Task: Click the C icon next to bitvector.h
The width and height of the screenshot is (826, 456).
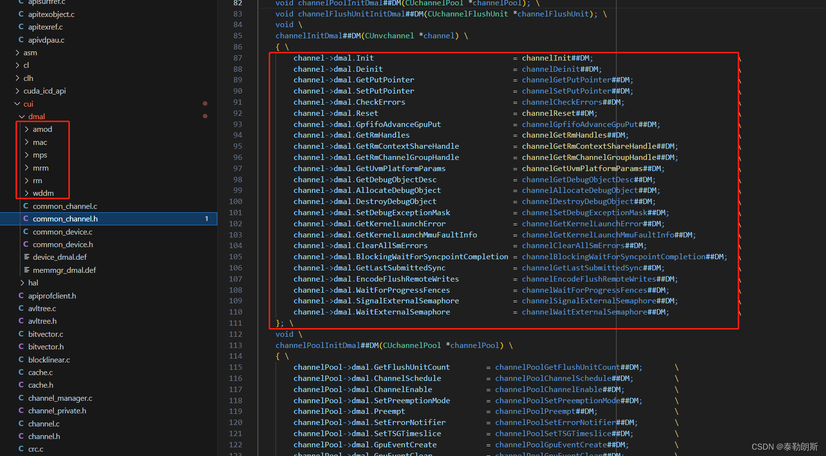Action: point(21,346)
